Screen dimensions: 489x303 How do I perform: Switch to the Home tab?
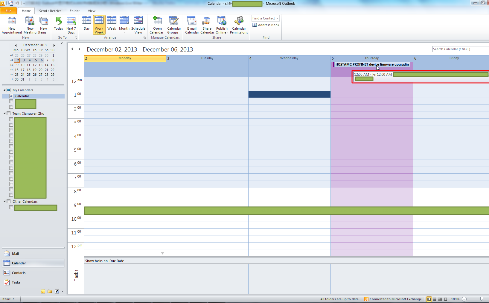click(26, 11)
